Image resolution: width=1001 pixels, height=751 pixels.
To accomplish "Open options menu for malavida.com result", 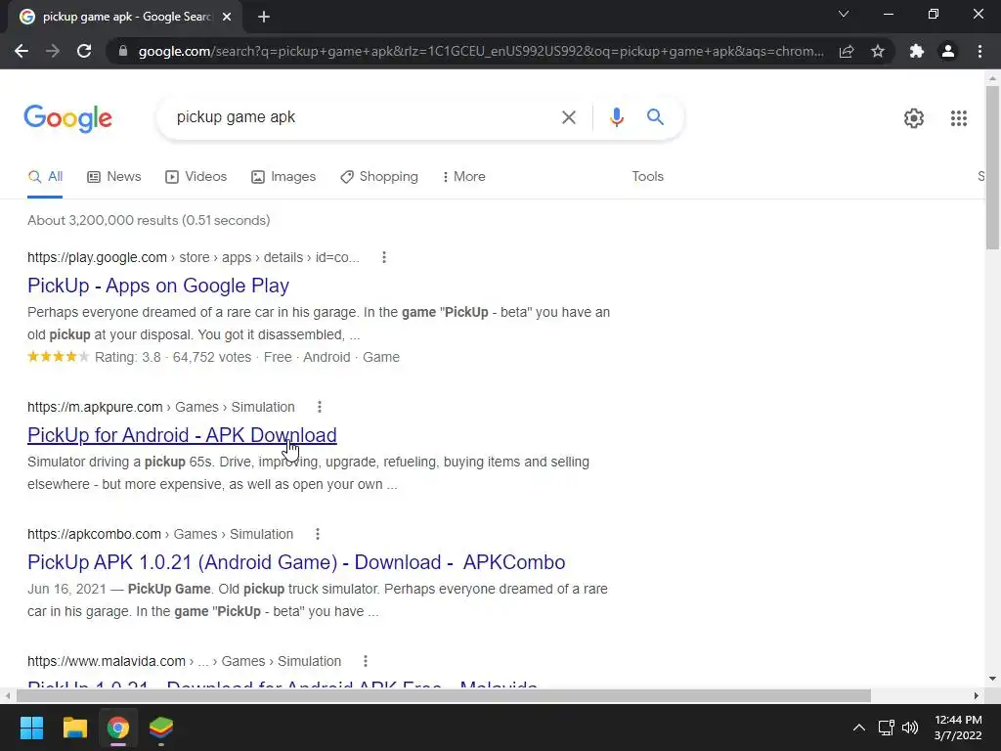I will 366,661.
